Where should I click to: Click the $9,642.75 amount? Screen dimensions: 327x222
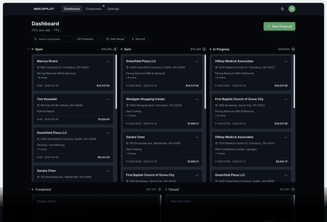pyautogui.click(x=282, y=161)
